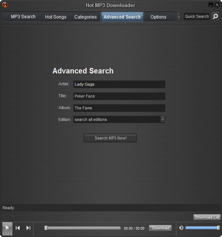Close the Hot MP3 Downloader window

click(x=217, y=5)
